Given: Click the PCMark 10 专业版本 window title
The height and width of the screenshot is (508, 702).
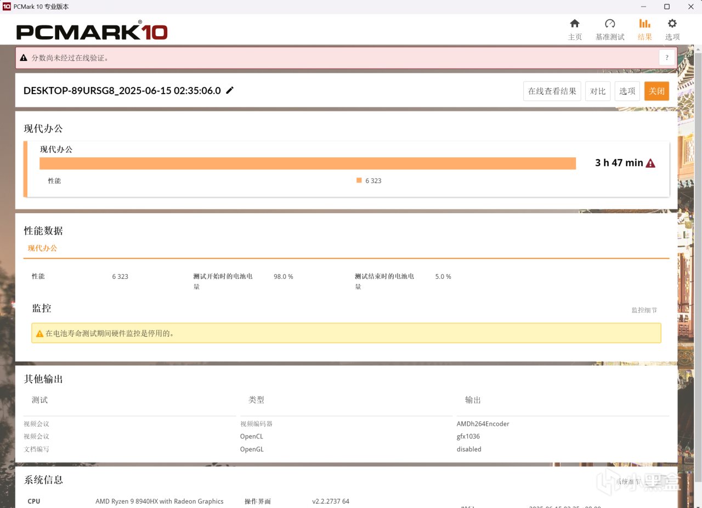Looking at the screenshot, I should (x=41, y=7).
